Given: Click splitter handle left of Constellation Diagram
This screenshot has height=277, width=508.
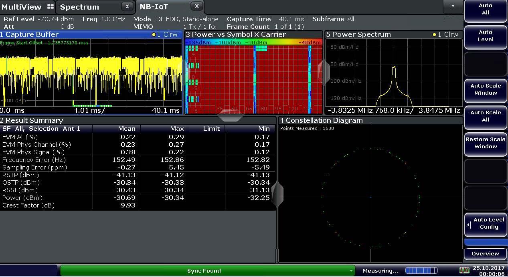Looking at the screenshot, I should click(277, 195).
